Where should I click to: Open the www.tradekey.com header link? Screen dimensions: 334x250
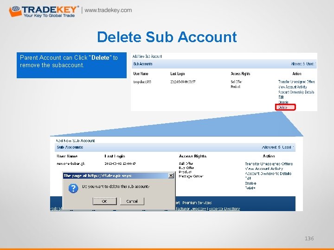click(x=108, y=10)
